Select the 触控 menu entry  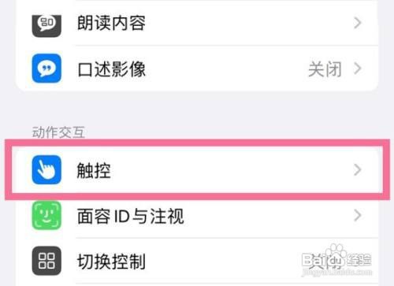pos(197,170)
